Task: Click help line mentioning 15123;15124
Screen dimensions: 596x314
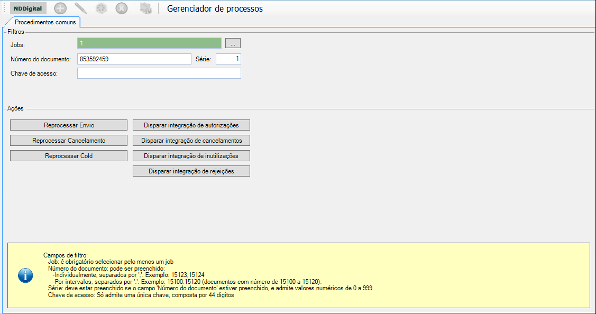Action: 129,275
